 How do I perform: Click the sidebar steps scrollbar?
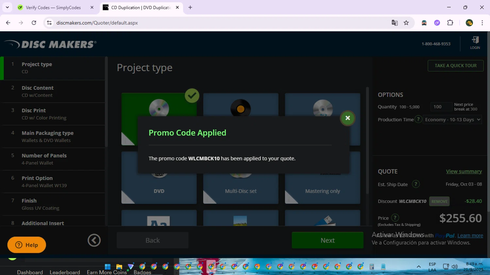pos(106,102)
